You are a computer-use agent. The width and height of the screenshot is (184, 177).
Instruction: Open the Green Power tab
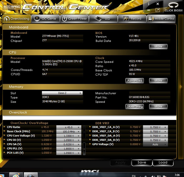coord(74,19)
